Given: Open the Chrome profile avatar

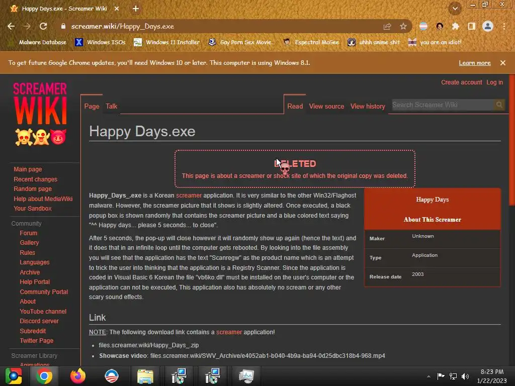Looking at the screenshot, I should click(x=488, y=26).
